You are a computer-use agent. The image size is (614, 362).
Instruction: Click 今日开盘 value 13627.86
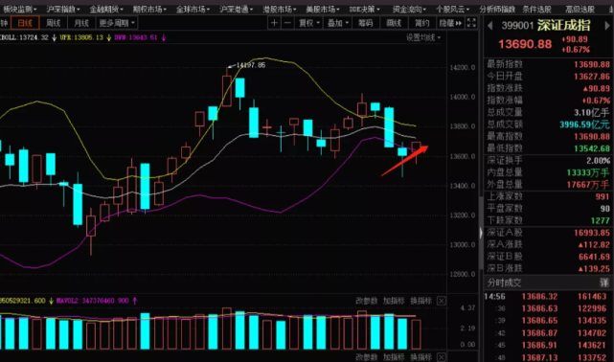tap(592, 77)
